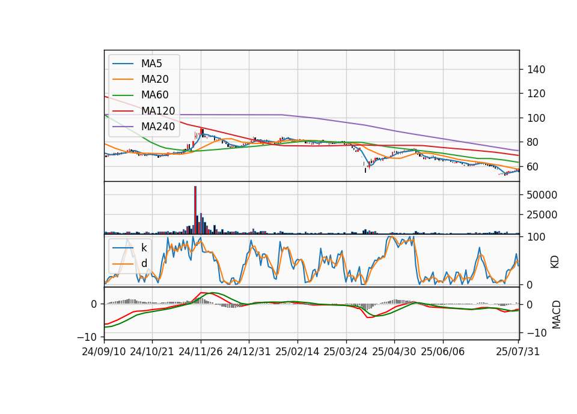Click the 120 price axis tick label
Viewport: 577px width, 414px height.
(x=536, y=94)
